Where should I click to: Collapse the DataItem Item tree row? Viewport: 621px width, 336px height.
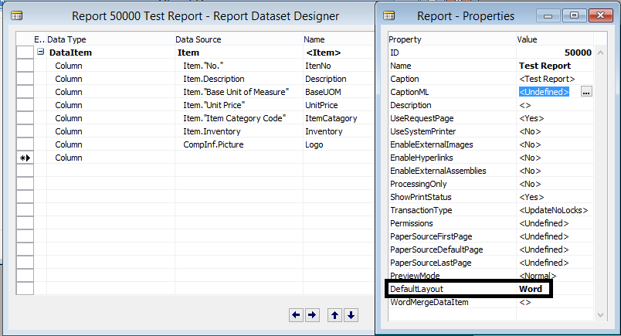pyautogui.click(x=40, y=53)
